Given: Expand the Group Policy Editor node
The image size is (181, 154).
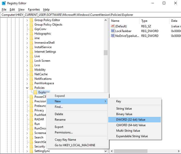Looking at the screenshot, I should 27,20.
